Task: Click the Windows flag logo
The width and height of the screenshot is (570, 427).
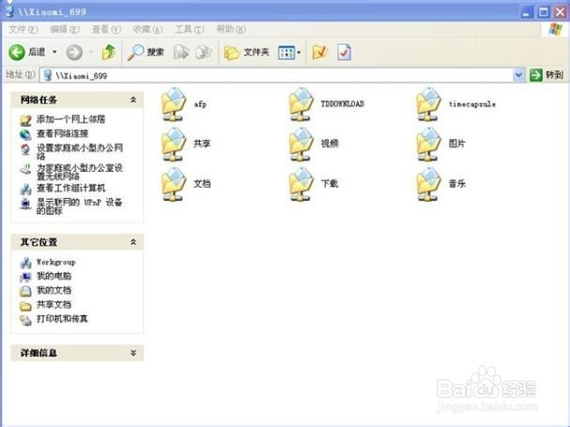Action: click(555, 29)
